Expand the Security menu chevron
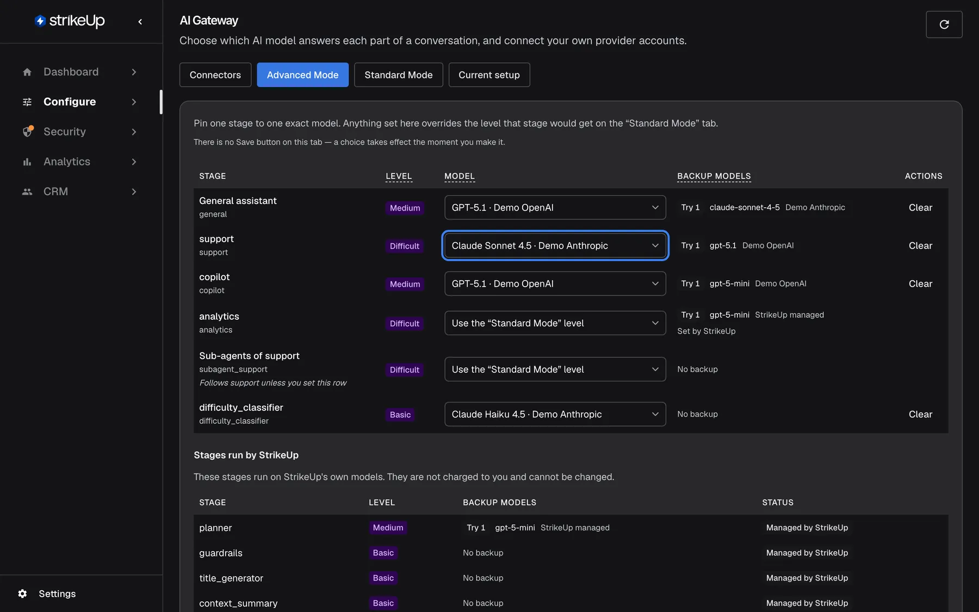 pyautogui.click(x=134, y=132)
